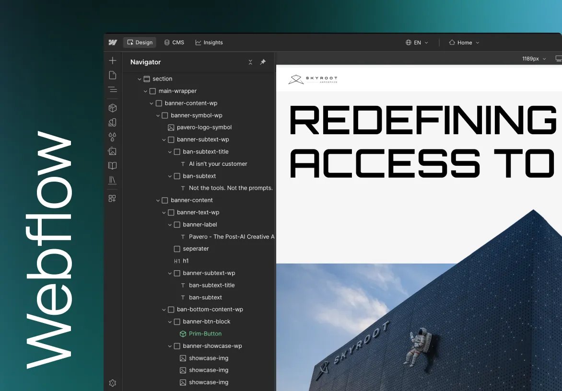Click the Home page house icon
Screen dimensions: 562x391
coord(452,42)
